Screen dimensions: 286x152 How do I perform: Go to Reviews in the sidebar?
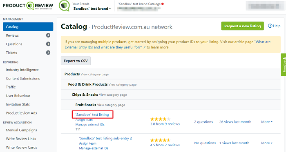(12, 35)
